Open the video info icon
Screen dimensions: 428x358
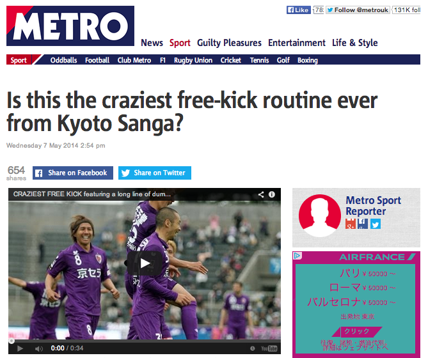coord(272,194)
